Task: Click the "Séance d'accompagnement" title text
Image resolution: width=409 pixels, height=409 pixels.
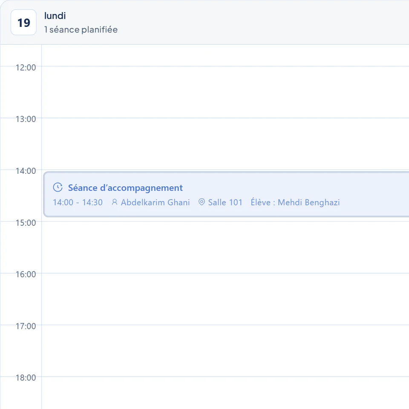Action: click(125, 188)
